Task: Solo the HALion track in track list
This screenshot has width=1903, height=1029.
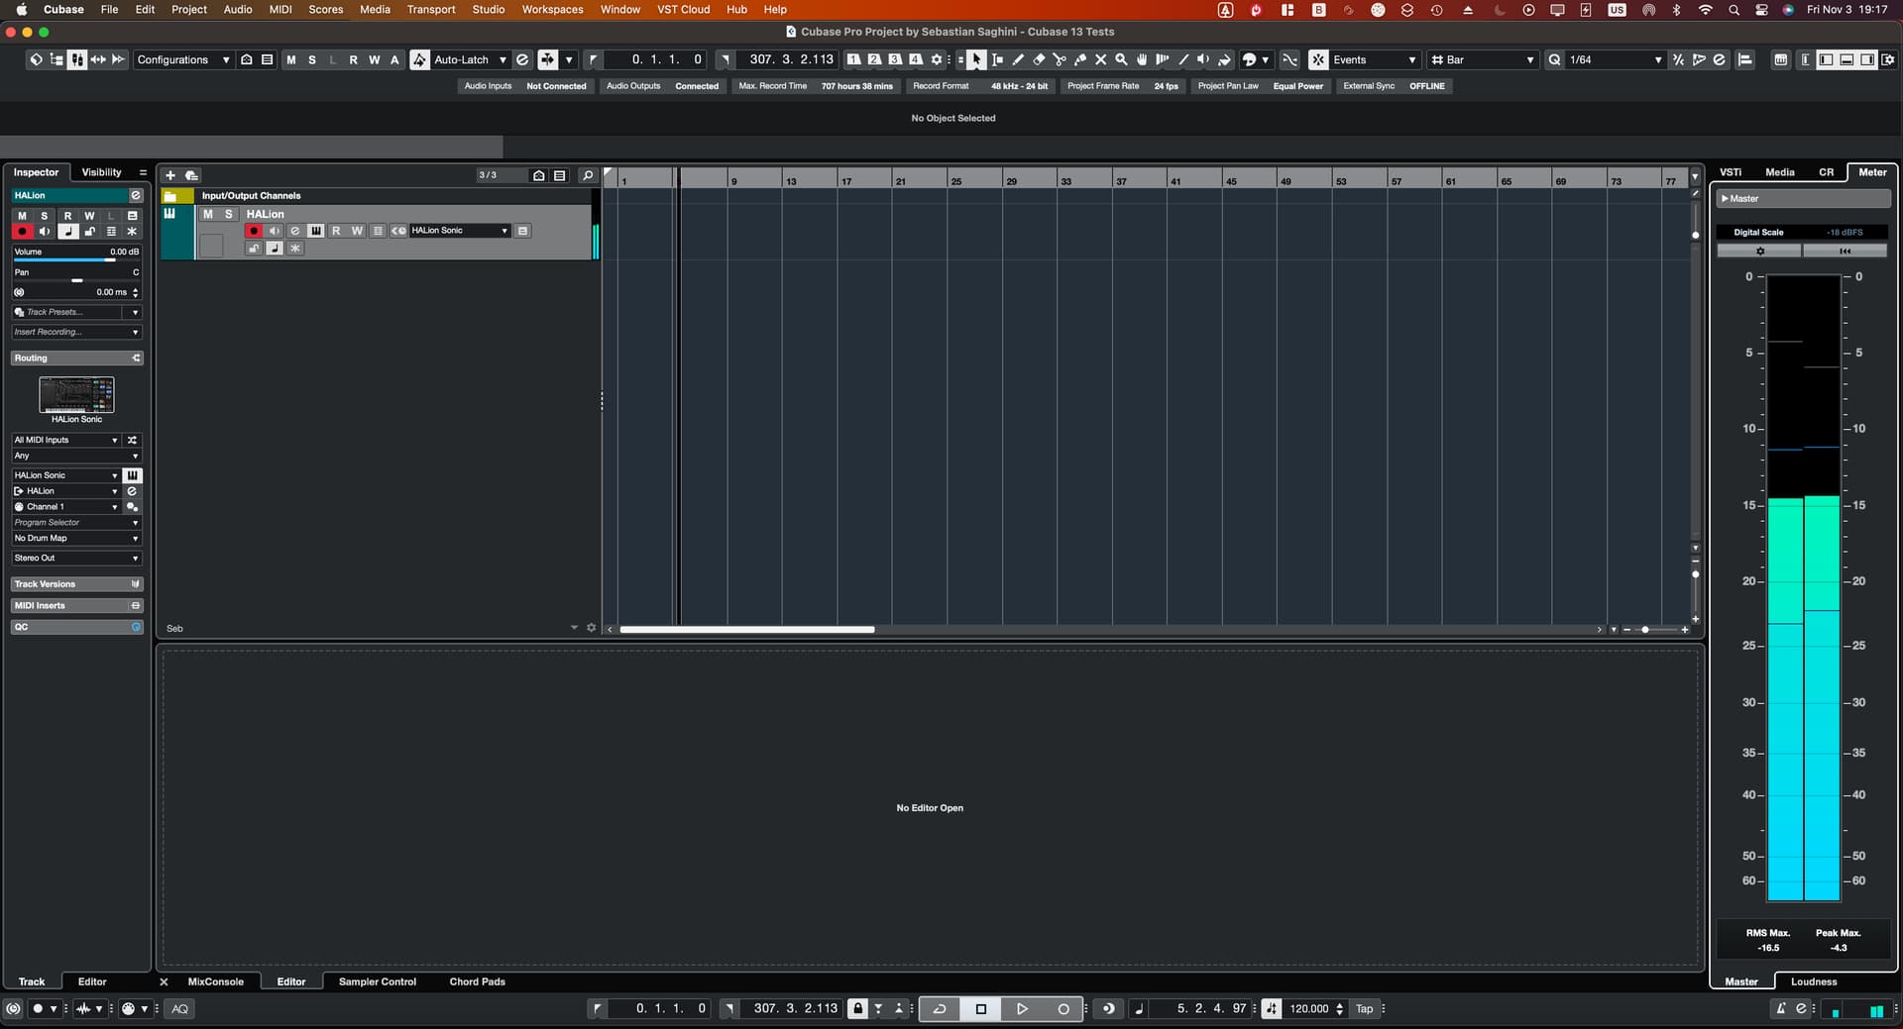Action: (x=229, y=214)
